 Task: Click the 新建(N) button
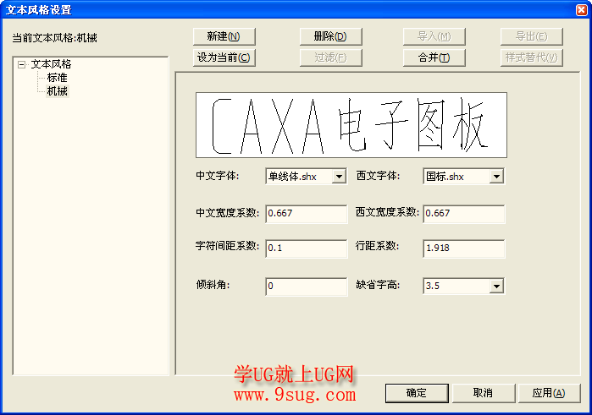click(x=224, y=36)
